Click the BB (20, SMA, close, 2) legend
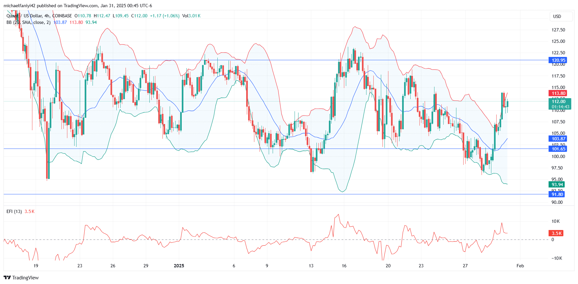Screen dimensions: 578x284 (x=28, y=22)
